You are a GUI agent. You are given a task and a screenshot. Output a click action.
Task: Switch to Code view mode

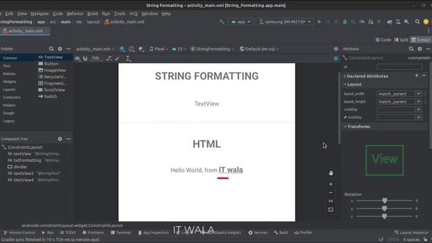tap(383, 40)
